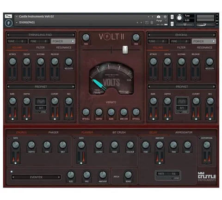Click the LFO waveform display in the ENIGMA layer
222x200 pixels.
[x=182, y=102]
